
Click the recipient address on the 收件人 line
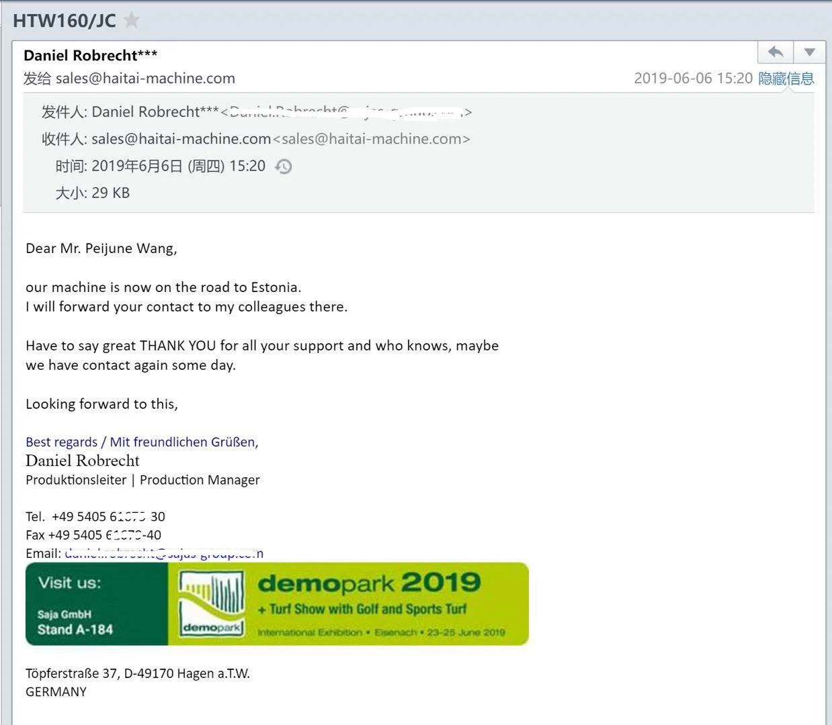[181, 139]
